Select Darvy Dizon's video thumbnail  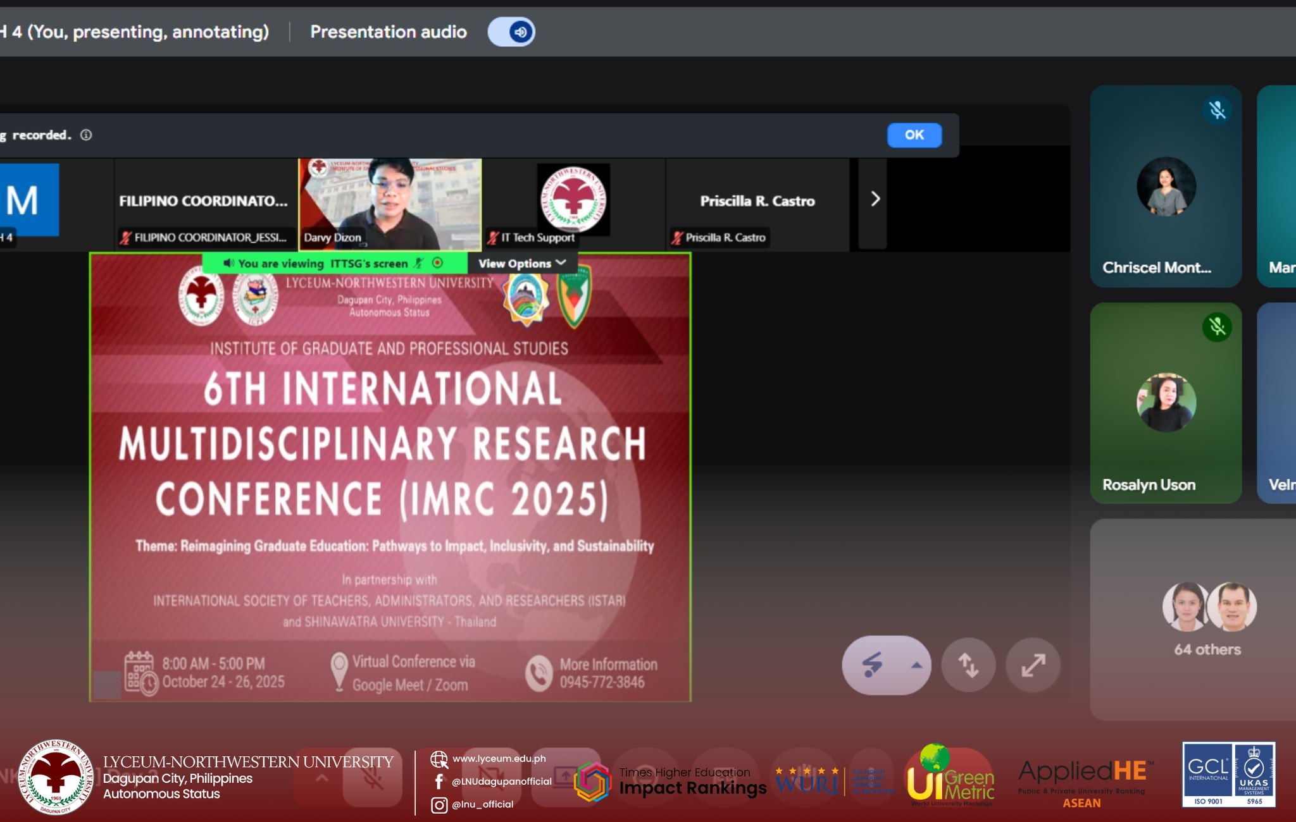pos(390,202)
